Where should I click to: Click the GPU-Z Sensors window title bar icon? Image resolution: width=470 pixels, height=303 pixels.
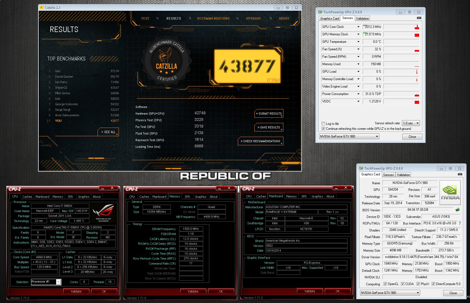coord(320,12)
